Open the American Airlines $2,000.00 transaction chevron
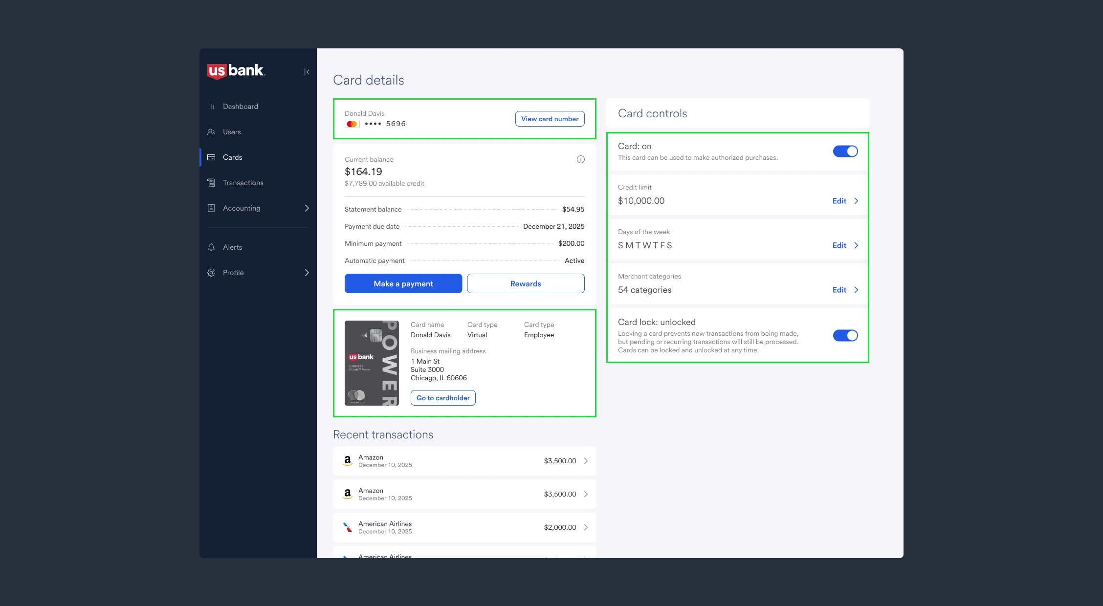The height and width of the screenshot is (606, 1103). click(x=586, y=527)
